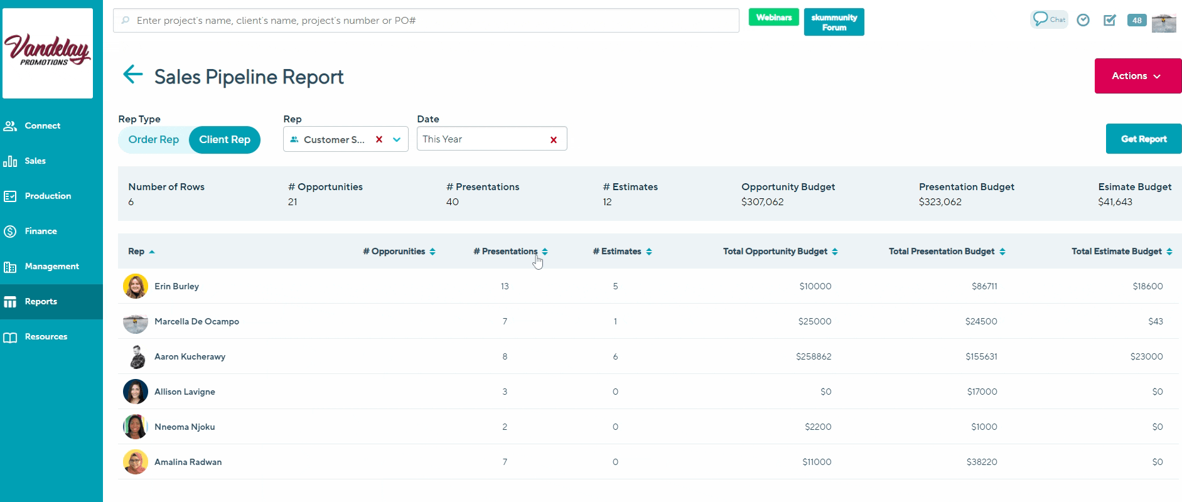This screenshot has height=502, width=1182.
Task: Open the user profile avatar
Action: click(x=1164, y=23)
